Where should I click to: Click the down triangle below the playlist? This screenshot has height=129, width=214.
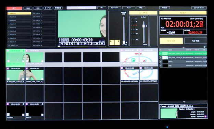coord(184,102)
